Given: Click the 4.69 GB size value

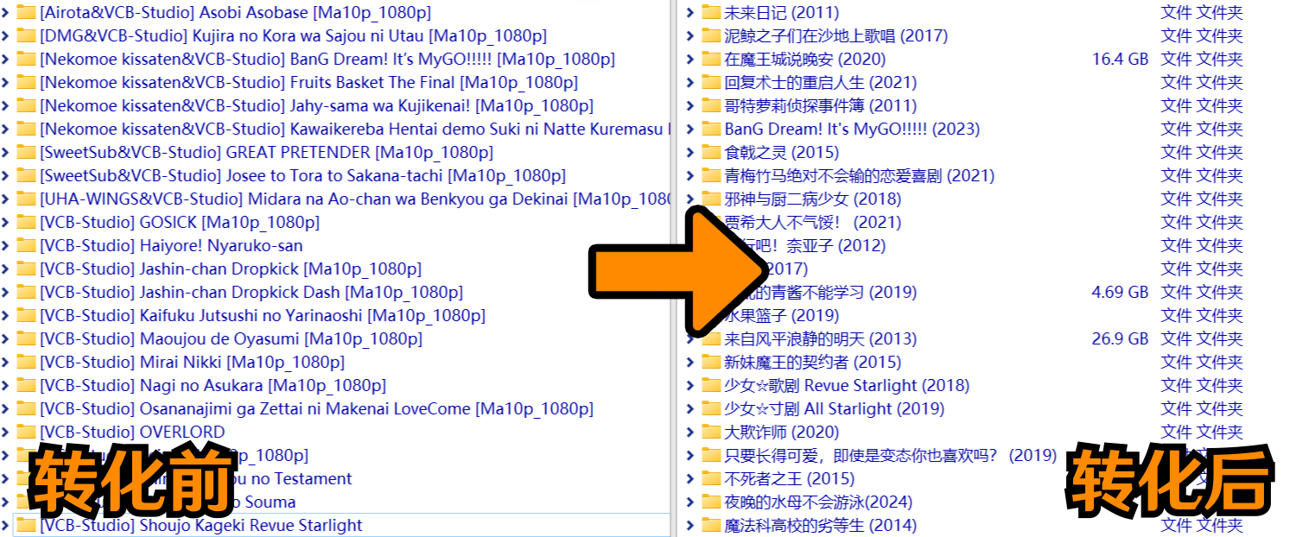Looking at the screenshot, I should click(x=1121, y=293).
